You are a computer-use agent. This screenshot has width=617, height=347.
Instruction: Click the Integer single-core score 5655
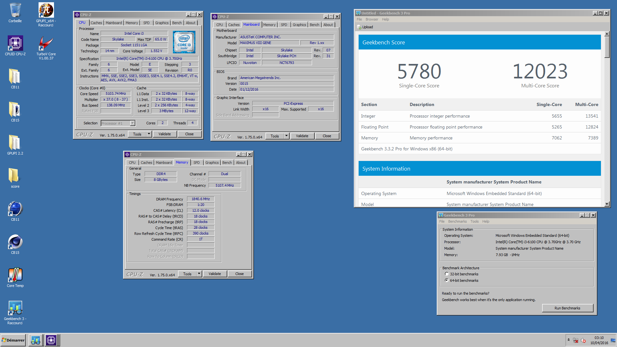point(557,116)
